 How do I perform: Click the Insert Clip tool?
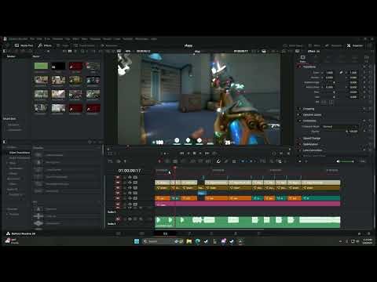coord(193,161)
